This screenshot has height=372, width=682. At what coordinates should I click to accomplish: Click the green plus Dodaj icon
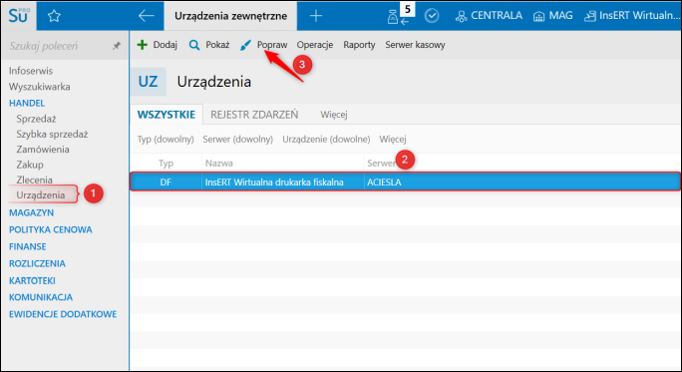(143, 44)
